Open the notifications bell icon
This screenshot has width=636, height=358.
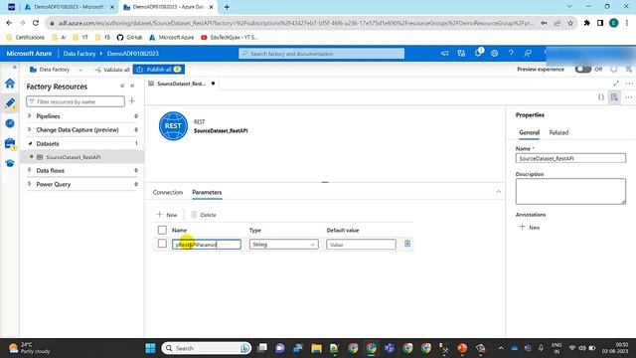[478, 53]
